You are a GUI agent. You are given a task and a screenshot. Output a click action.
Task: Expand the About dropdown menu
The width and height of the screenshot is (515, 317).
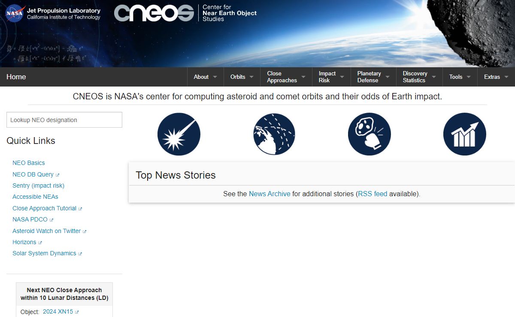206,77
